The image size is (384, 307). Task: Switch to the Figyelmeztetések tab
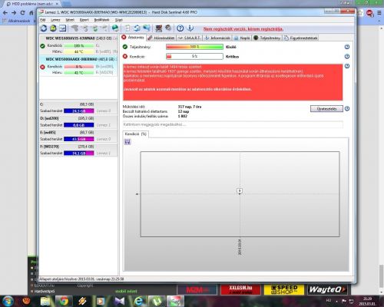tap(301, 38)
